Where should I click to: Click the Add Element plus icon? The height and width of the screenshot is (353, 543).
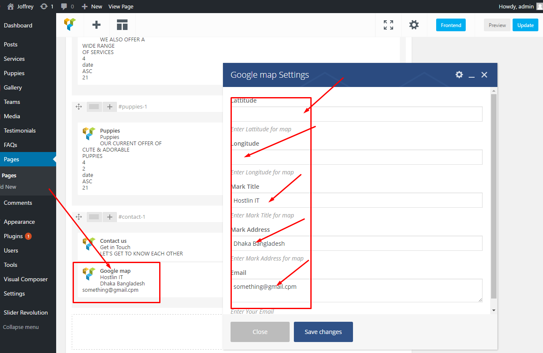[96, 25]
